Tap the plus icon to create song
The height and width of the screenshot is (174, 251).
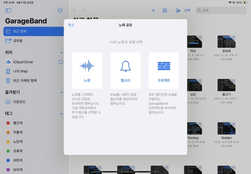tap(153, 11)
